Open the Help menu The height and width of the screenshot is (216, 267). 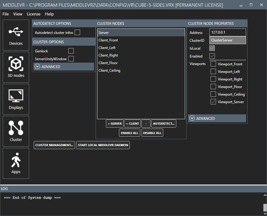[x=49, y=14]
